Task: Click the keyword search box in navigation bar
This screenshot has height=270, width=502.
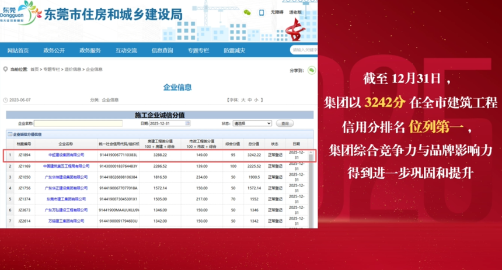Action: (304, 50)
